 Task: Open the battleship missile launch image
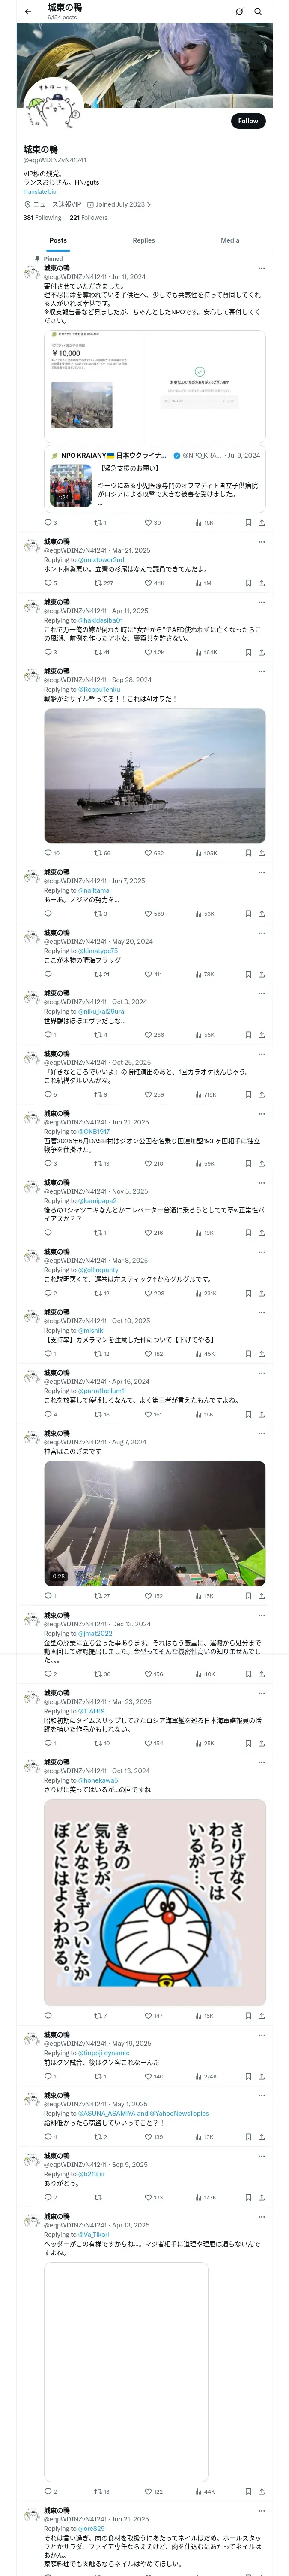[x=155, y=776]
